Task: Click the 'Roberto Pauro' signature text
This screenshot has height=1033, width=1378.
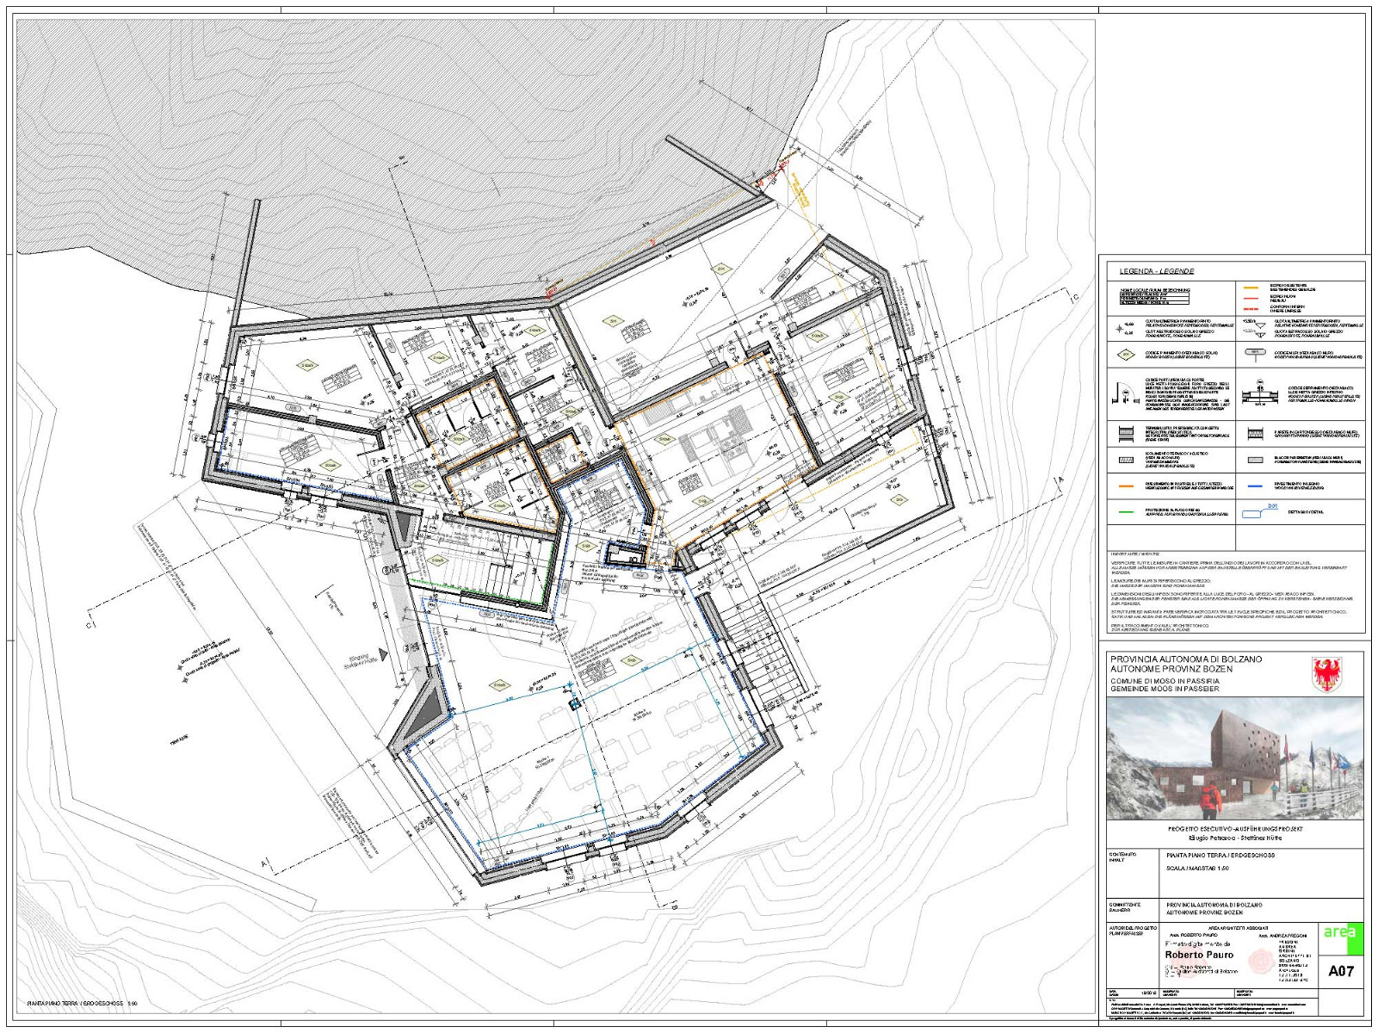Action: [1199, 954]
